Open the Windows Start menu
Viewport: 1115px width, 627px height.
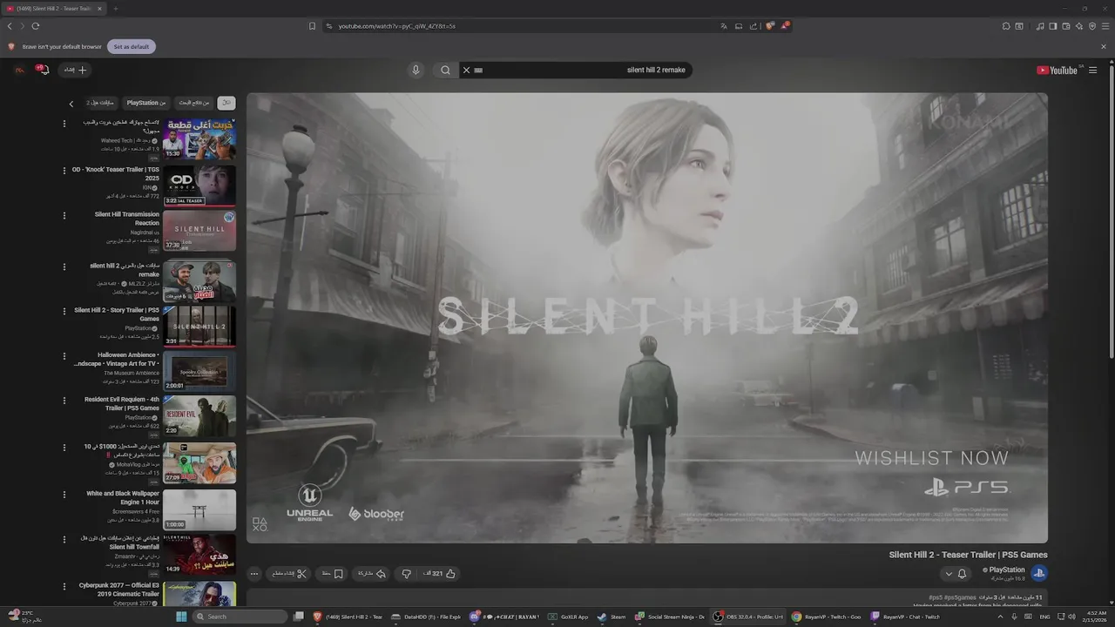[x=181, y=617]
